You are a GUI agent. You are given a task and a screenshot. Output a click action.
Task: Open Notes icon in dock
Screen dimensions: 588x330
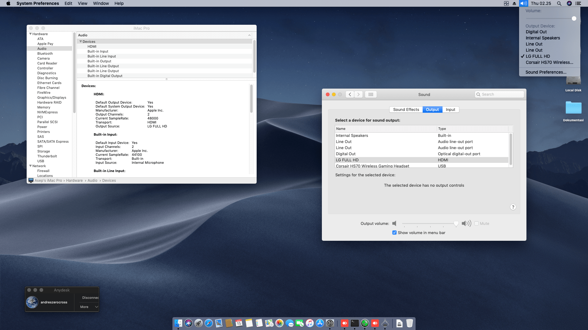click(x=249, y=323)
